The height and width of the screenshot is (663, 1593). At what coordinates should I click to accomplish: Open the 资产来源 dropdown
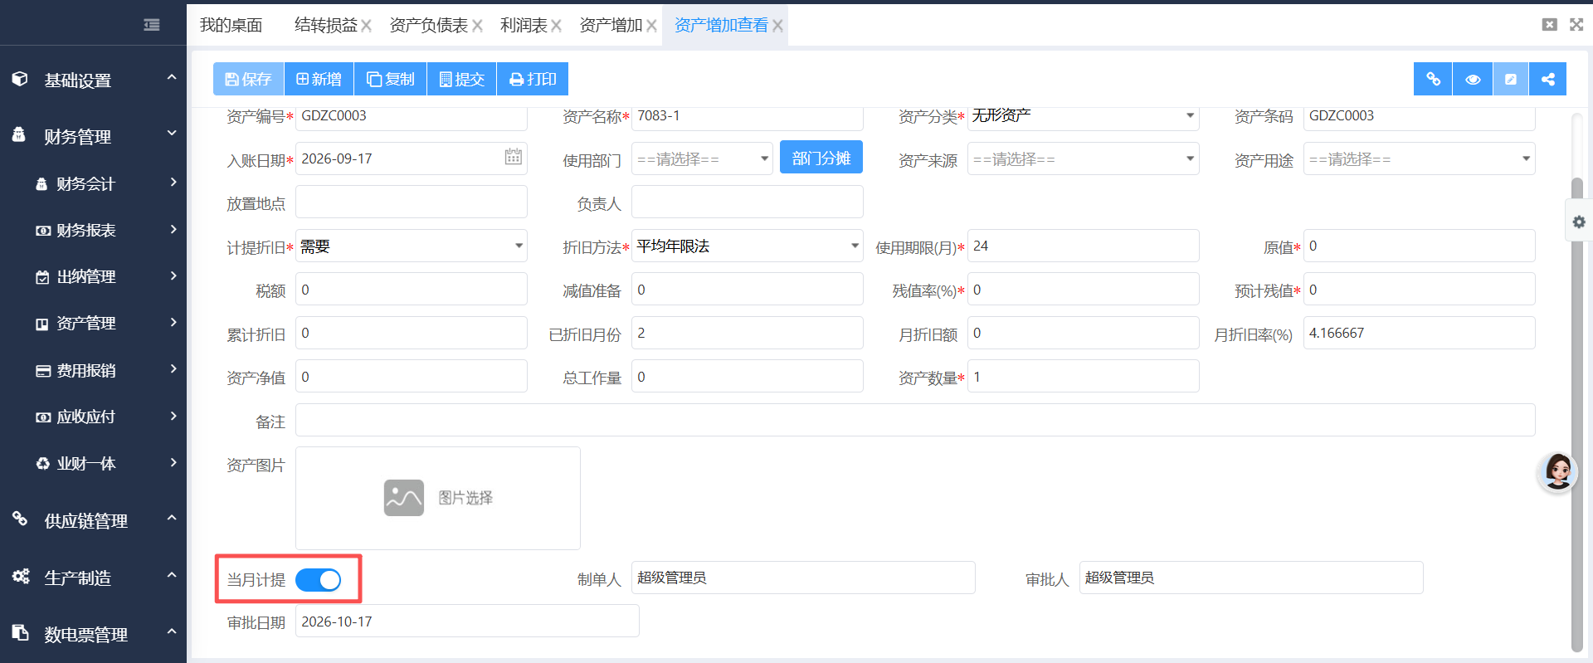1084,158
